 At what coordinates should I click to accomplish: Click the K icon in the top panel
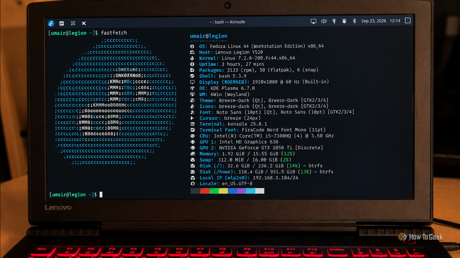84,23
